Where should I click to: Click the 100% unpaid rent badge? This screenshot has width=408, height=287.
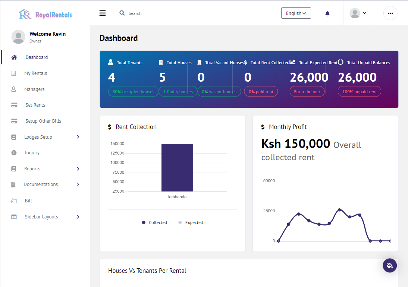click(360, 92)
